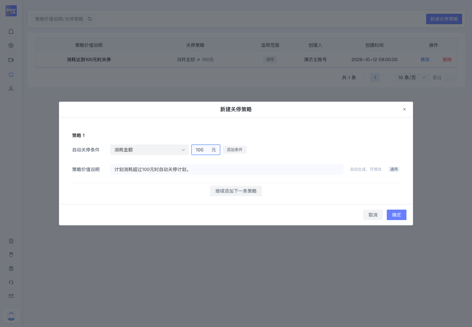Screen dimensions: 472x327
Task: Click the user avatar at the sidebar bottom
Action: point(11,316)
